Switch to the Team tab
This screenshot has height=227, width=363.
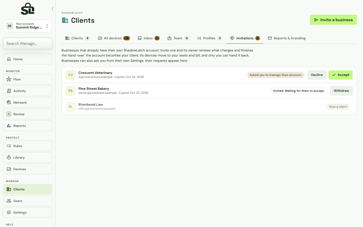(x=178, y=38)
